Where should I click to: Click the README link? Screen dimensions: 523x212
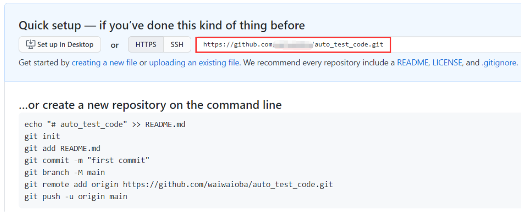[413, 63]
